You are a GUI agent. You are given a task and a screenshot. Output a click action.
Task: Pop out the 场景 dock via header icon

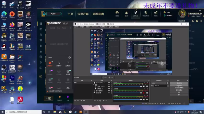coord(91,81)
